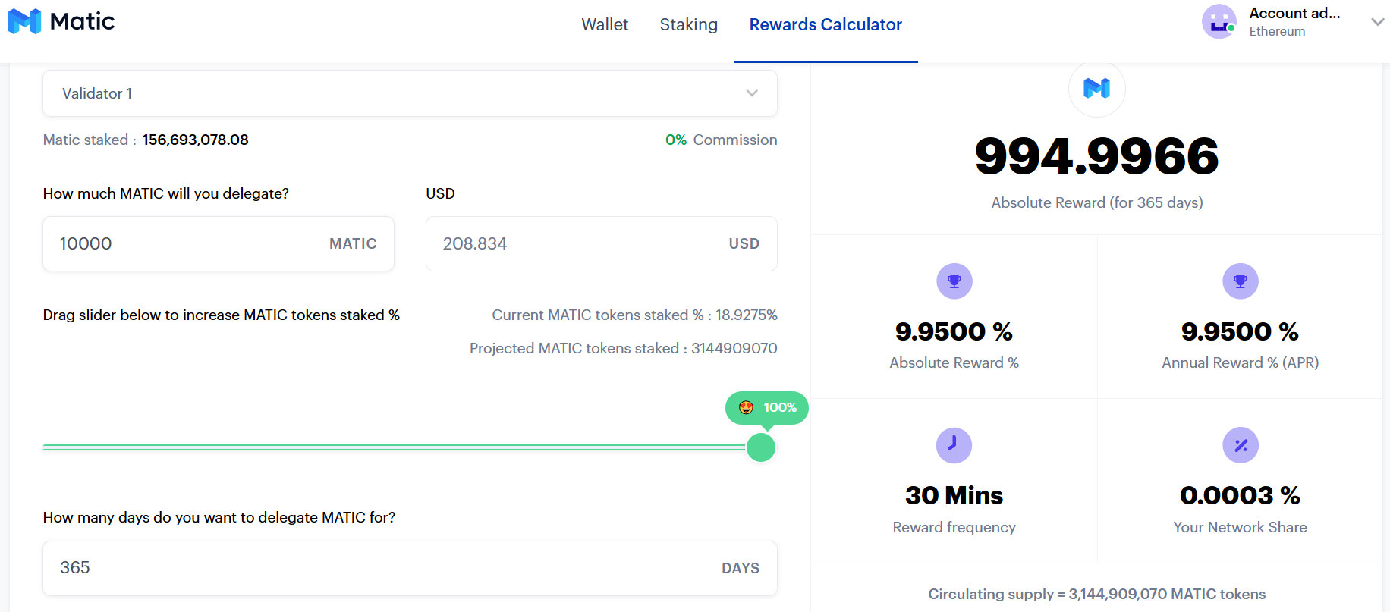The width and height of the screenshot is (1390, 612).
Task: Click the delegation days input field
Action: (x=379, y=568)
